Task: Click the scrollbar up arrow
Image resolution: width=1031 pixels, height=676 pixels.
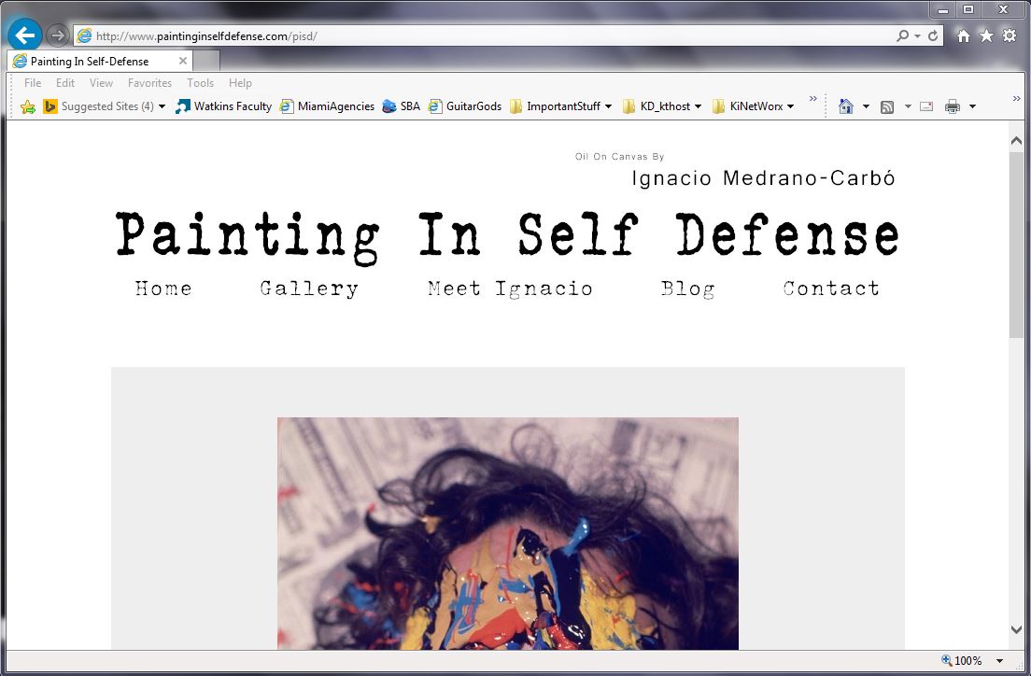Action: click(x=1017, y=140)
